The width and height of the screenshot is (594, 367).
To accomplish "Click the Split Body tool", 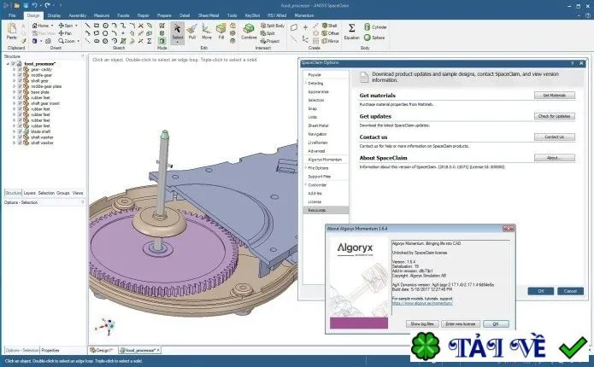I will coord(273,26).
